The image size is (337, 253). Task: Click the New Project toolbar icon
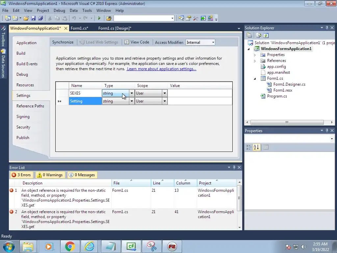coord(8,18)
